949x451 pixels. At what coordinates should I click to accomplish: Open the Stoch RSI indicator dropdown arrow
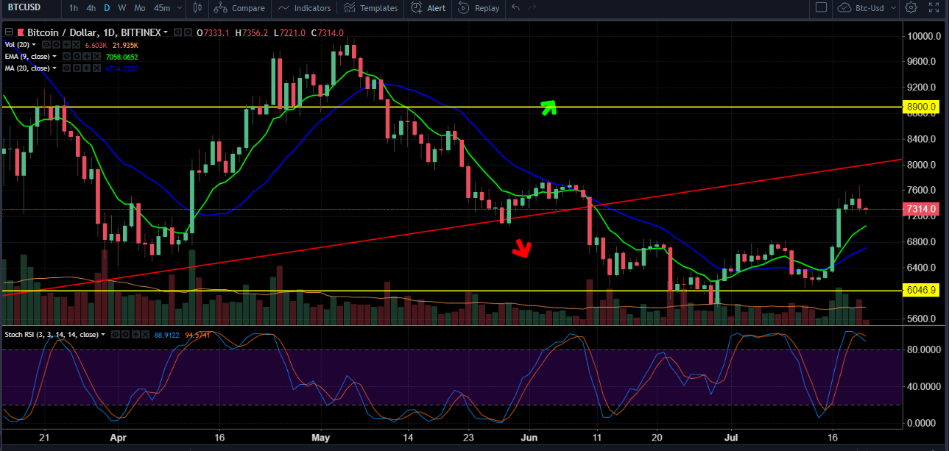[x=103, y=335]
